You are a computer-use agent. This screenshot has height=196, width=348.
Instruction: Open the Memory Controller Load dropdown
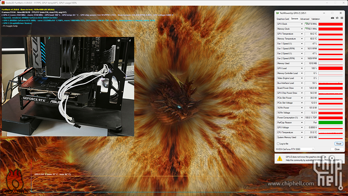[301, 73]
